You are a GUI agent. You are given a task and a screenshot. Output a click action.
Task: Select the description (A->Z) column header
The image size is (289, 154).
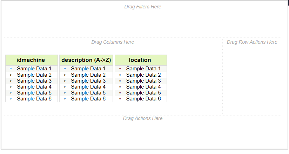click(86, 60)
